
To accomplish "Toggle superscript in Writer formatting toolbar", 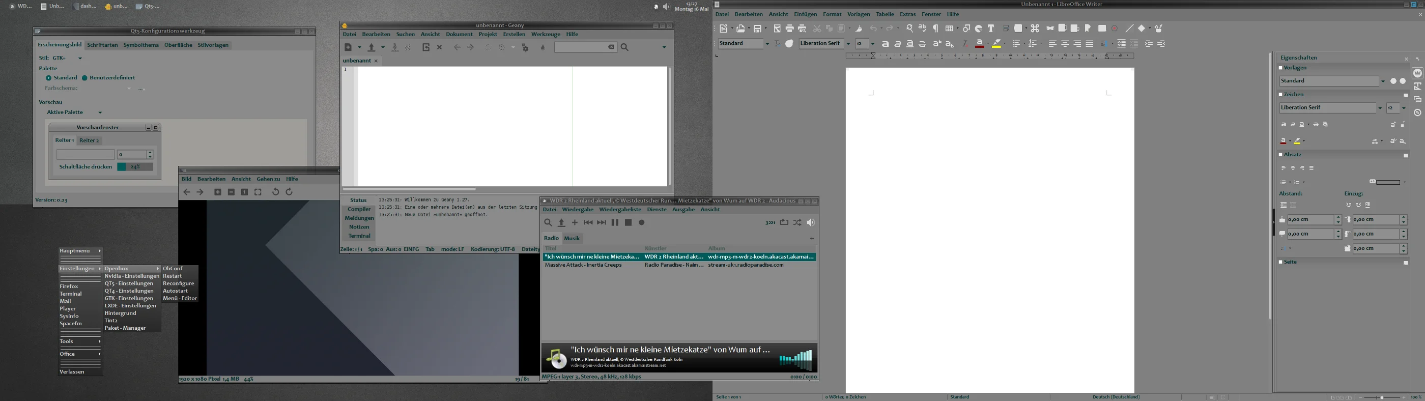I will coord(936,44).
